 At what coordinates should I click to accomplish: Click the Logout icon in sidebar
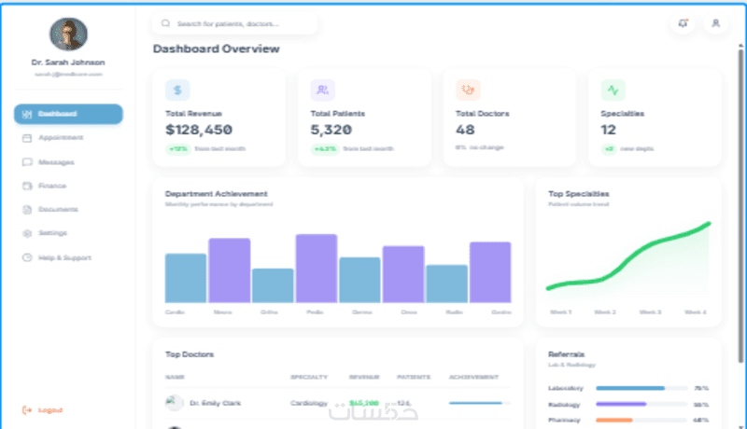click(x=27, y=410)
